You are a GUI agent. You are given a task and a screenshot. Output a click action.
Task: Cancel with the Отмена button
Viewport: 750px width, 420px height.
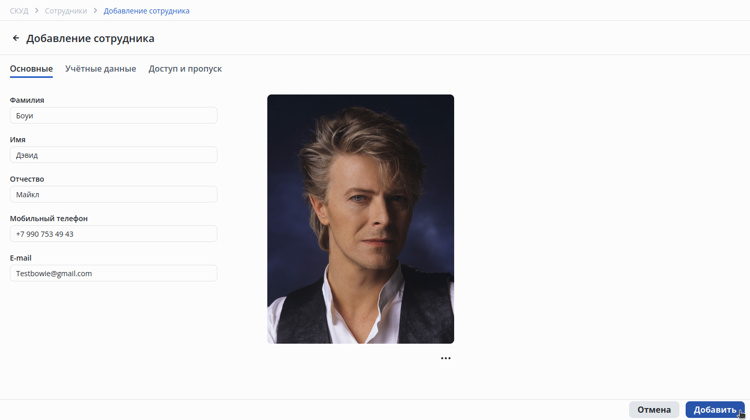(654, 410)
